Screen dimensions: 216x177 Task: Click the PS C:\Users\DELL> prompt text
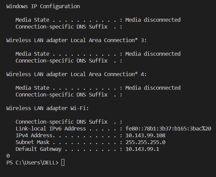coord(32,162)
